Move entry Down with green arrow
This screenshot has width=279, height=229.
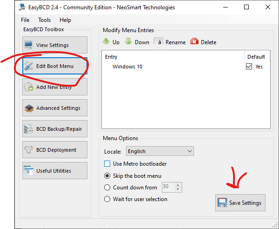click(x=137, y=42)
